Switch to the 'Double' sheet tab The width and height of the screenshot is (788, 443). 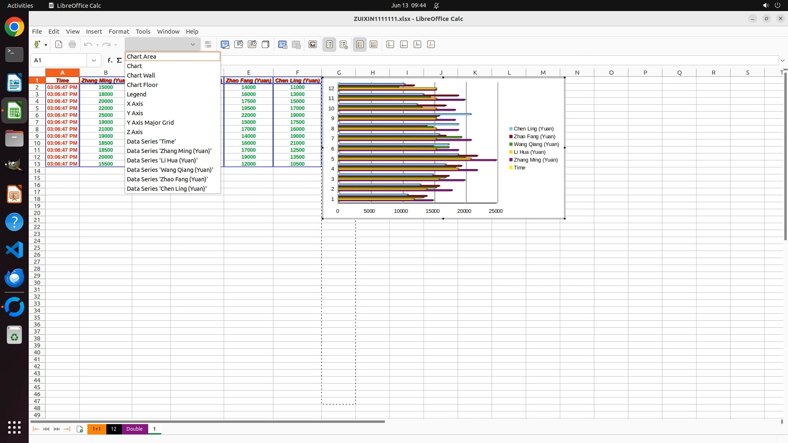[x=134, y=429]
